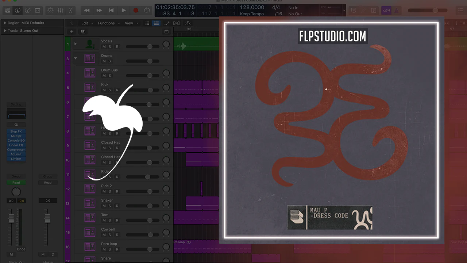Click the Stereo Out pan knob
Viewport: 467px width, 263px height.
pyautogui.click(x=16, y=192)
